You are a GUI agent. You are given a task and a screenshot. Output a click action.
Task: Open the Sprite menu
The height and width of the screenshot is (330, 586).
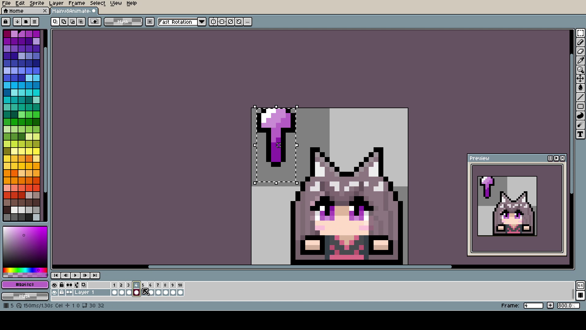[x=37, y=3]
